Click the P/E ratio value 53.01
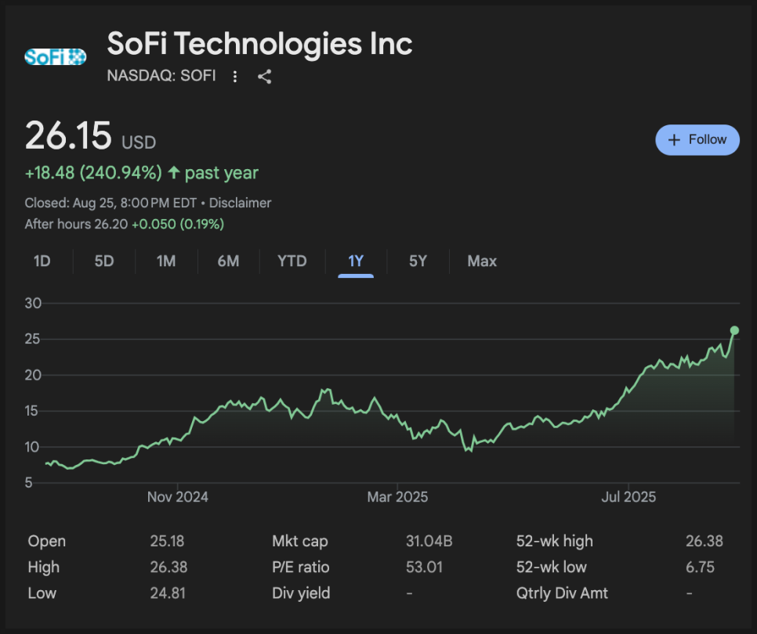 coord(425,567)
